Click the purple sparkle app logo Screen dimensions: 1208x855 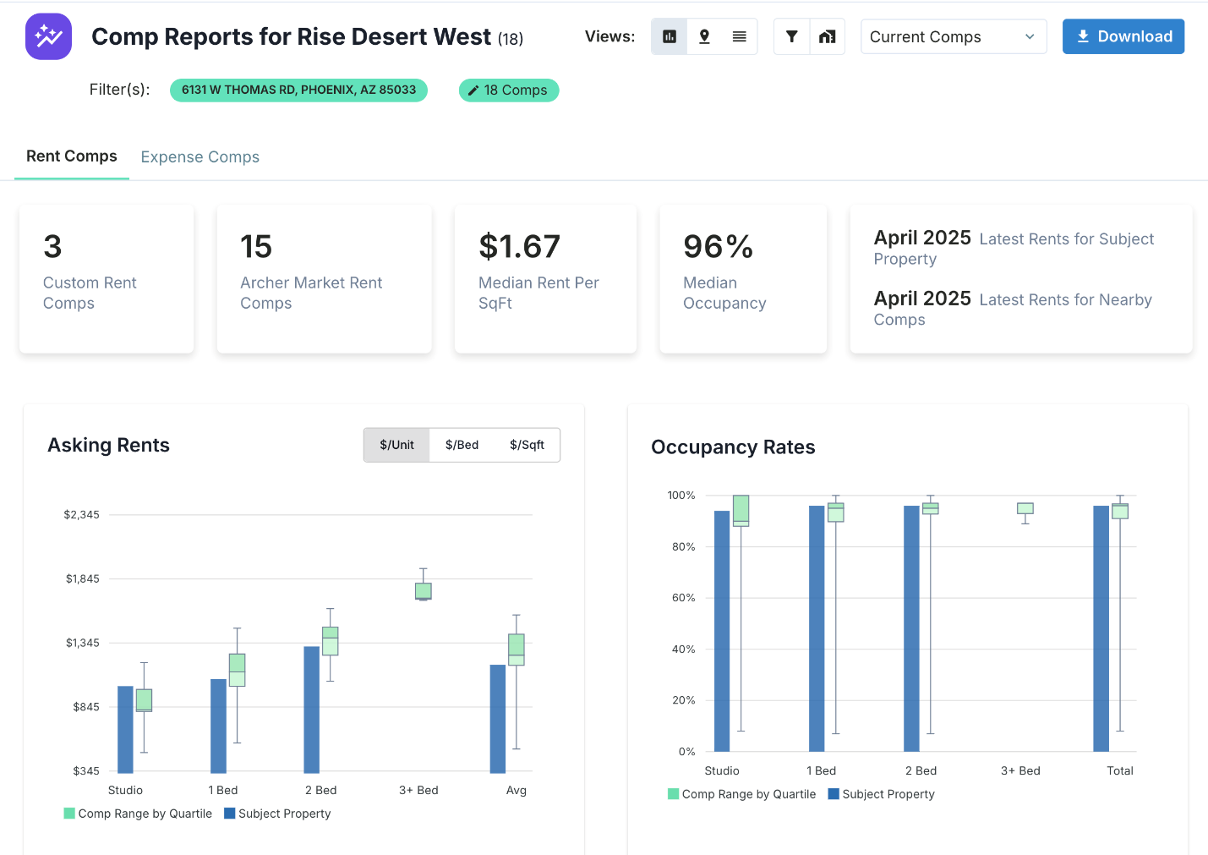(48, 36)
